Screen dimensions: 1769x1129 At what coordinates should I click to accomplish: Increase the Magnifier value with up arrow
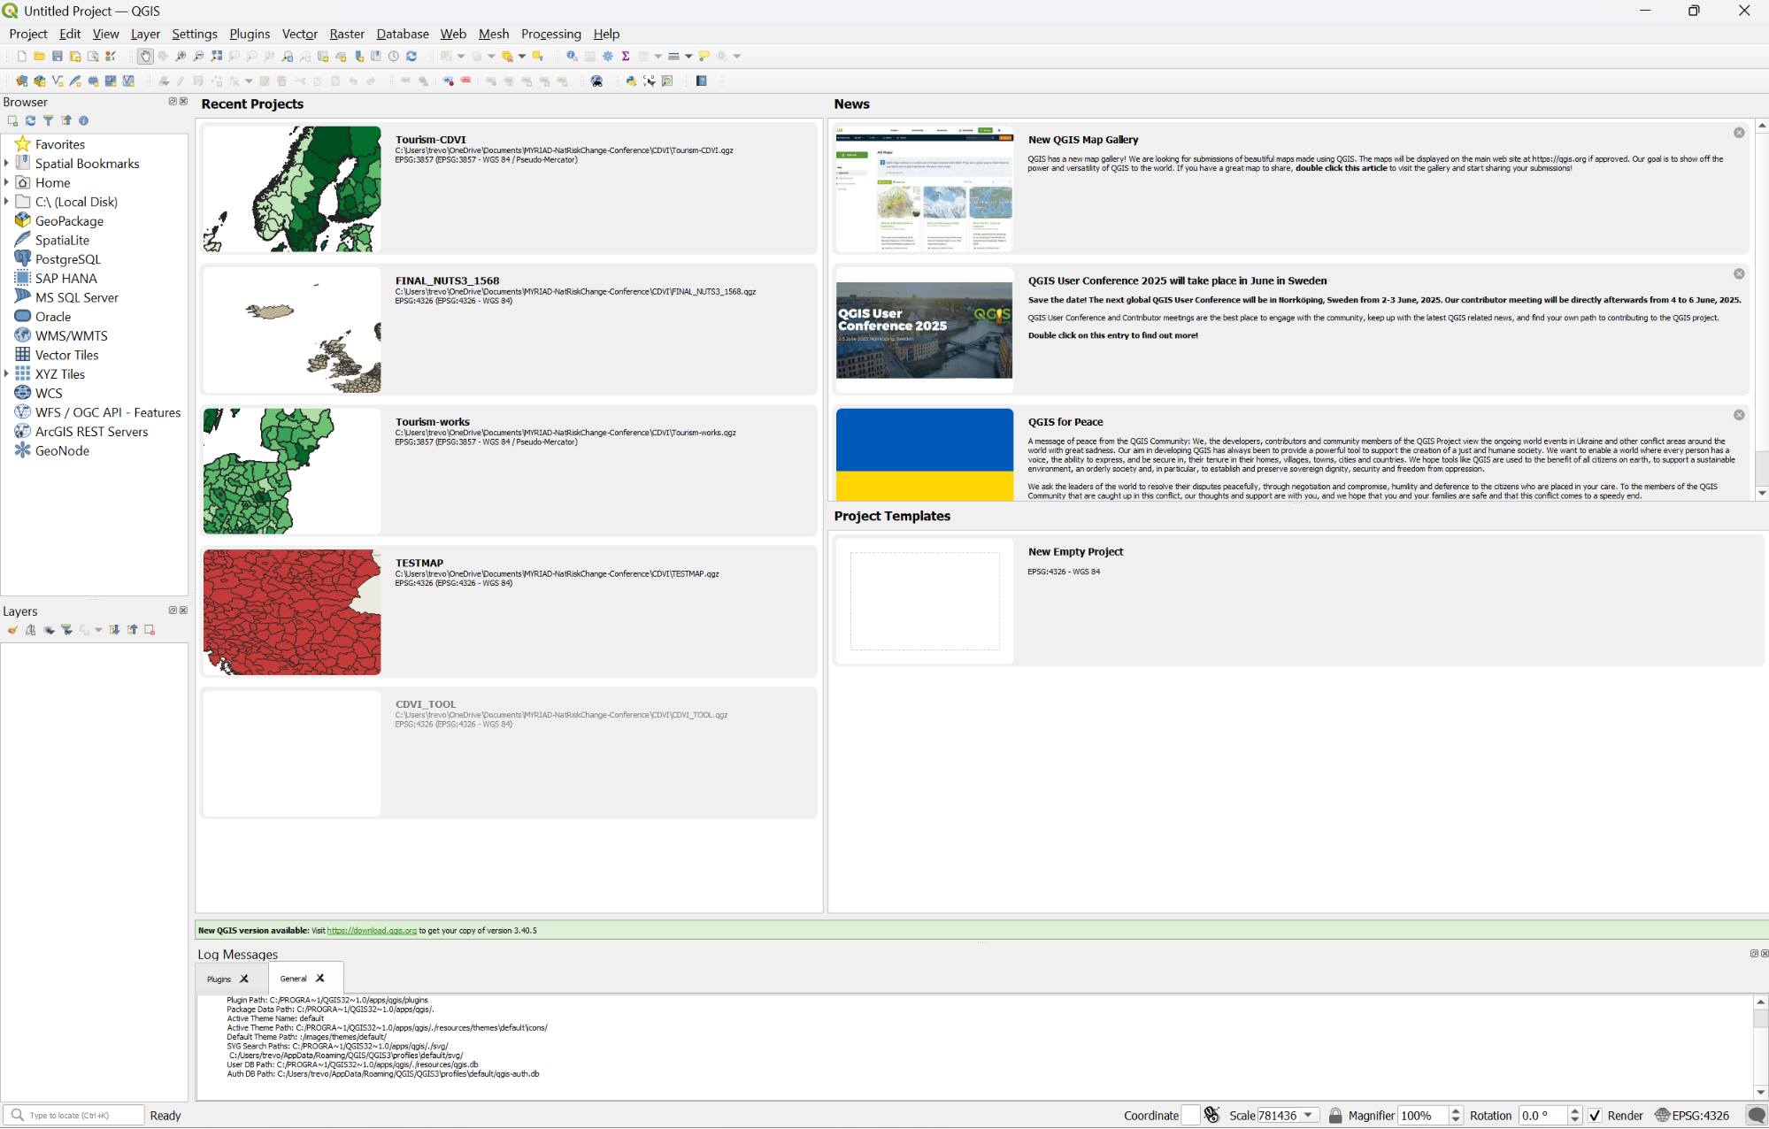pyautogui.click(x=1456, y=1111)
